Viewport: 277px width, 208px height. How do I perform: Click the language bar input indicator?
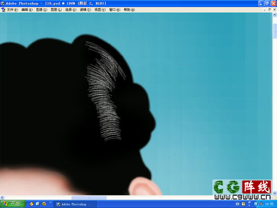237,204
